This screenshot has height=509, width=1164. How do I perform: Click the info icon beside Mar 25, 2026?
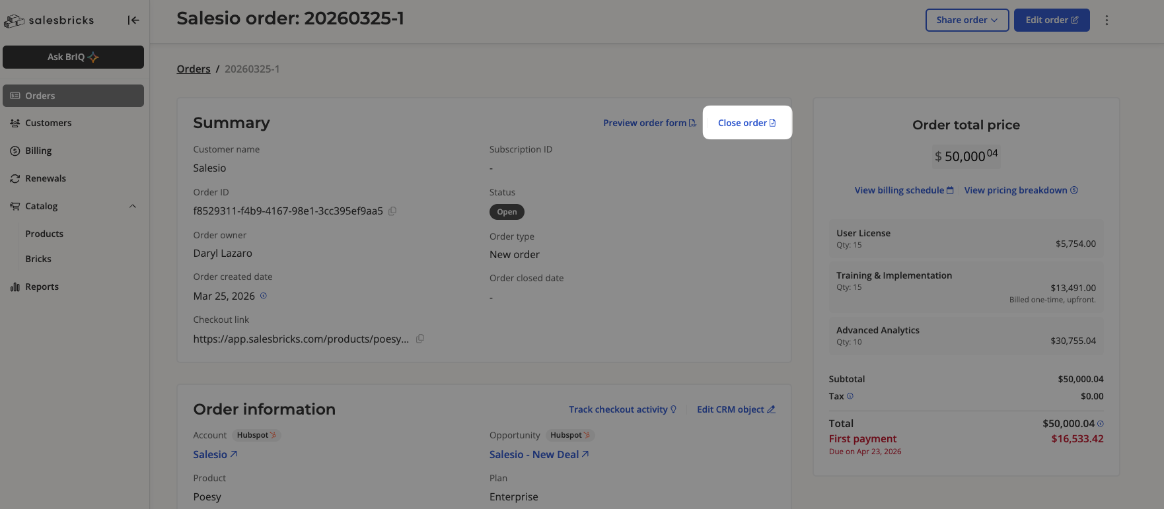click(x=264, y=296)
